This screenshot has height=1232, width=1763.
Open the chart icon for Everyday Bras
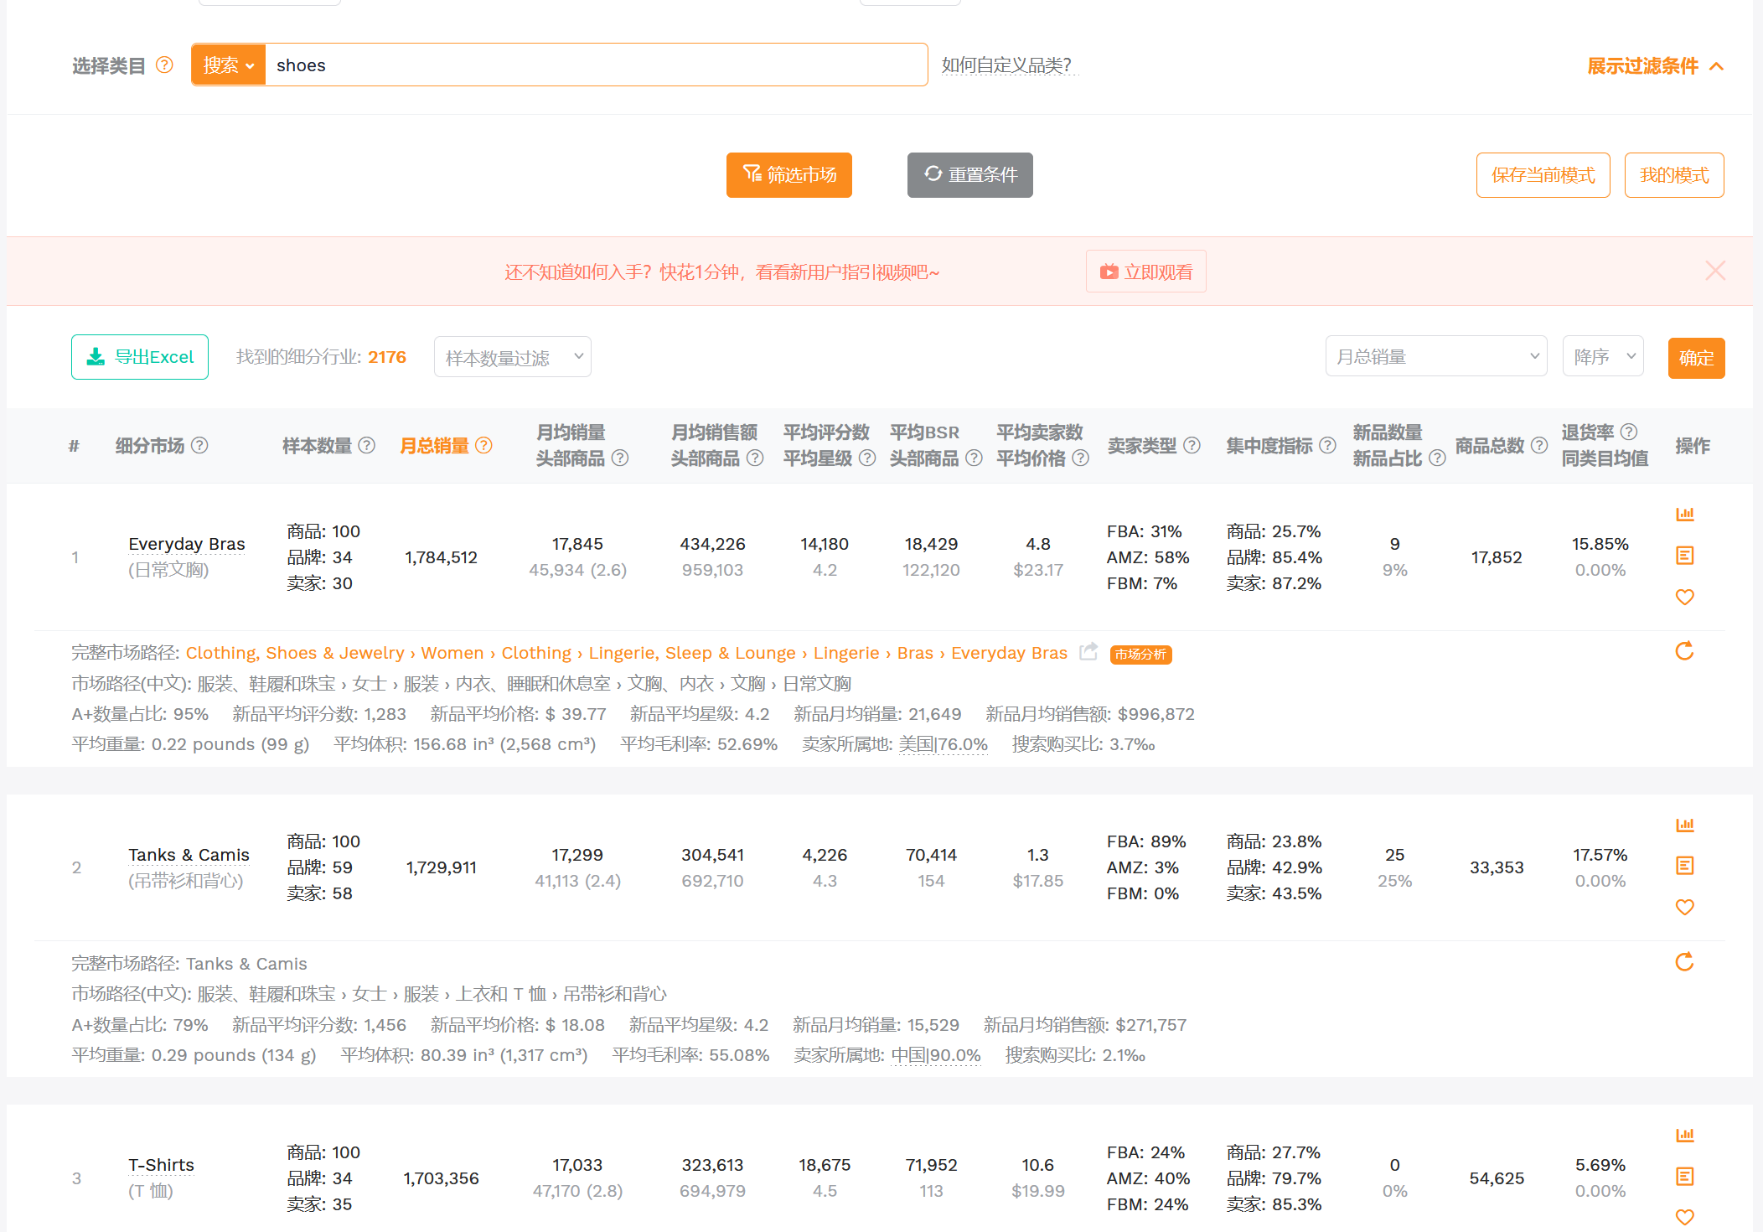(1684, 515)
